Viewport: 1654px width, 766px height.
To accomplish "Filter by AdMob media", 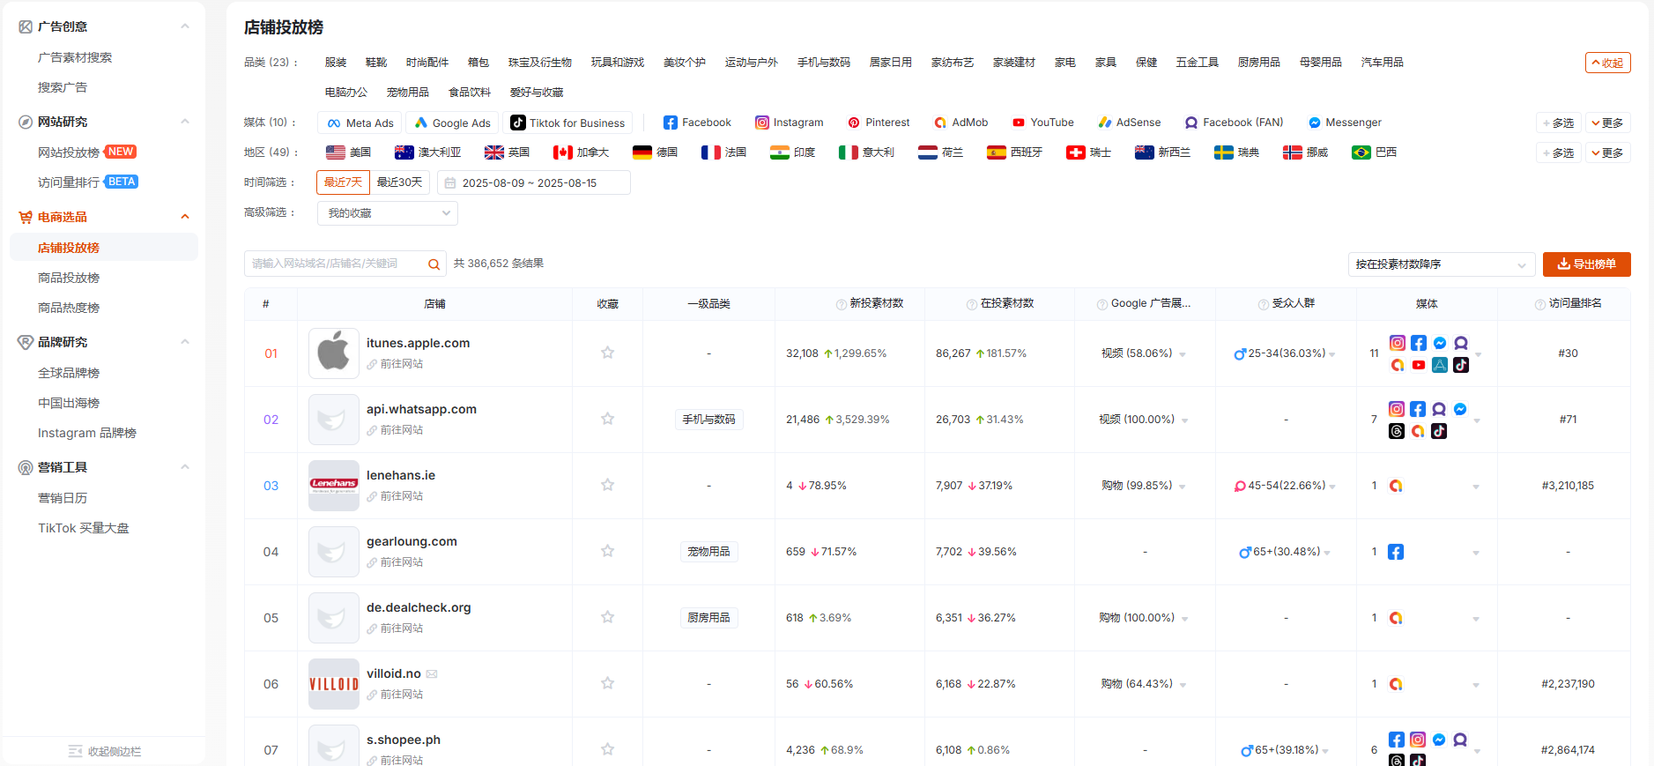I will (x=961, y=123).
